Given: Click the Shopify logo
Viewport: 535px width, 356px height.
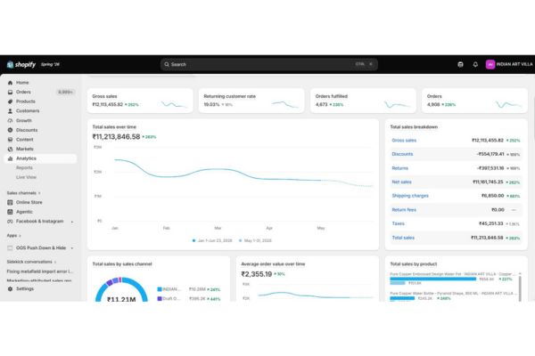Looking at the screenshot, I should (21, 64).
